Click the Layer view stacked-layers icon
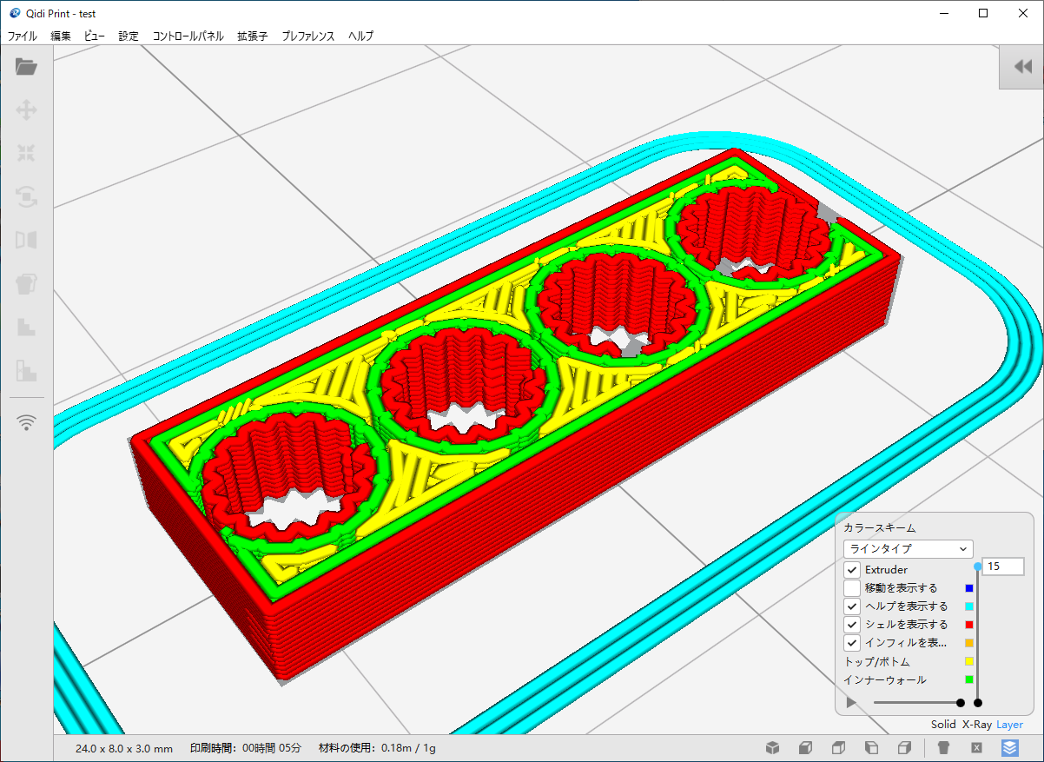Viewport: 1044px width, 762px height. coord(1009,748)
